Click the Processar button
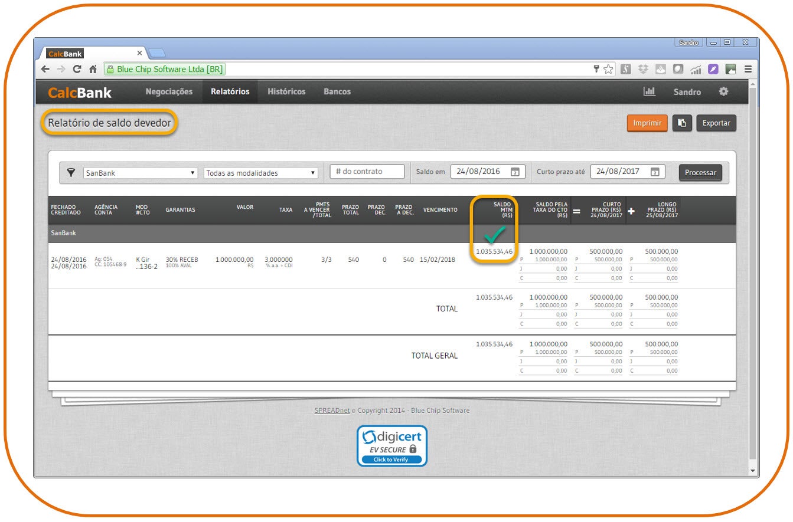This screenshot has height=522, width=793. (700, 173)
